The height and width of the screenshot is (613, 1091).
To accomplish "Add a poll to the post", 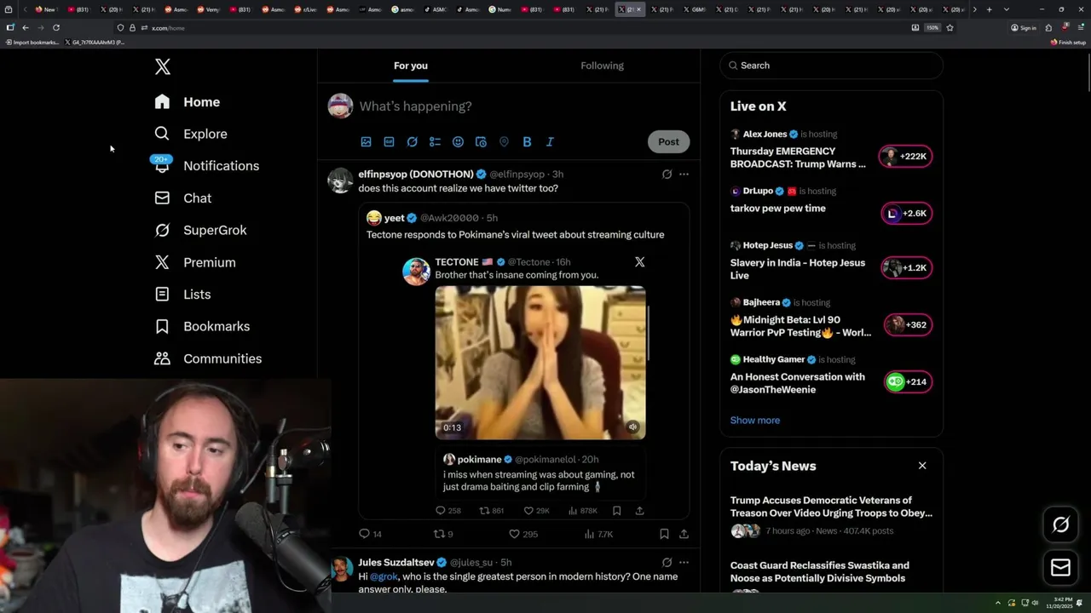I will (x=436, y=142).
